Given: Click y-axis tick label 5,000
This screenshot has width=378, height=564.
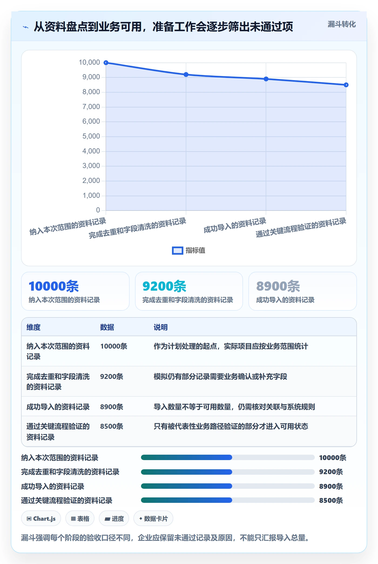Looking at the screenshot, I should (91, 136).
